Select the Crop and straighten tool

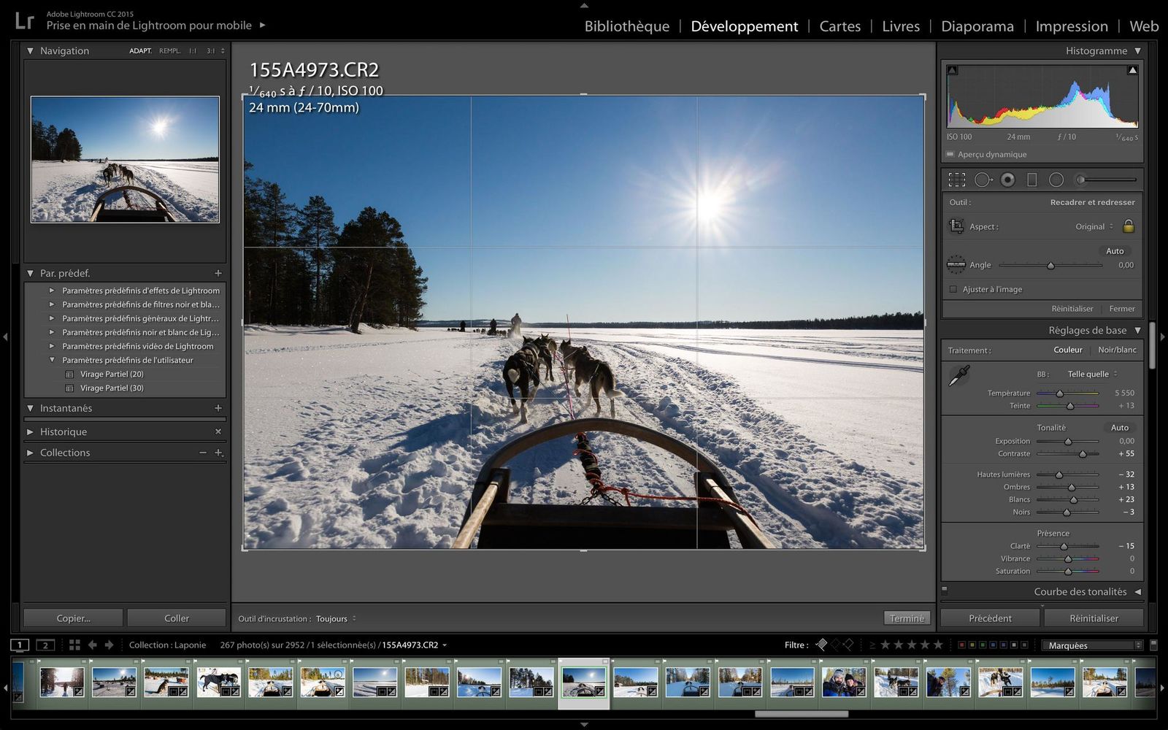(x=958, y=180)
